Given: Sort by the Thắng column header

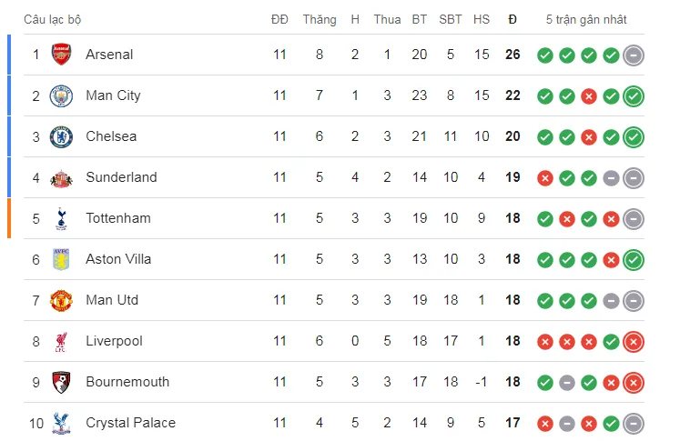Looking at the screenshot, I should coord(320,19).
